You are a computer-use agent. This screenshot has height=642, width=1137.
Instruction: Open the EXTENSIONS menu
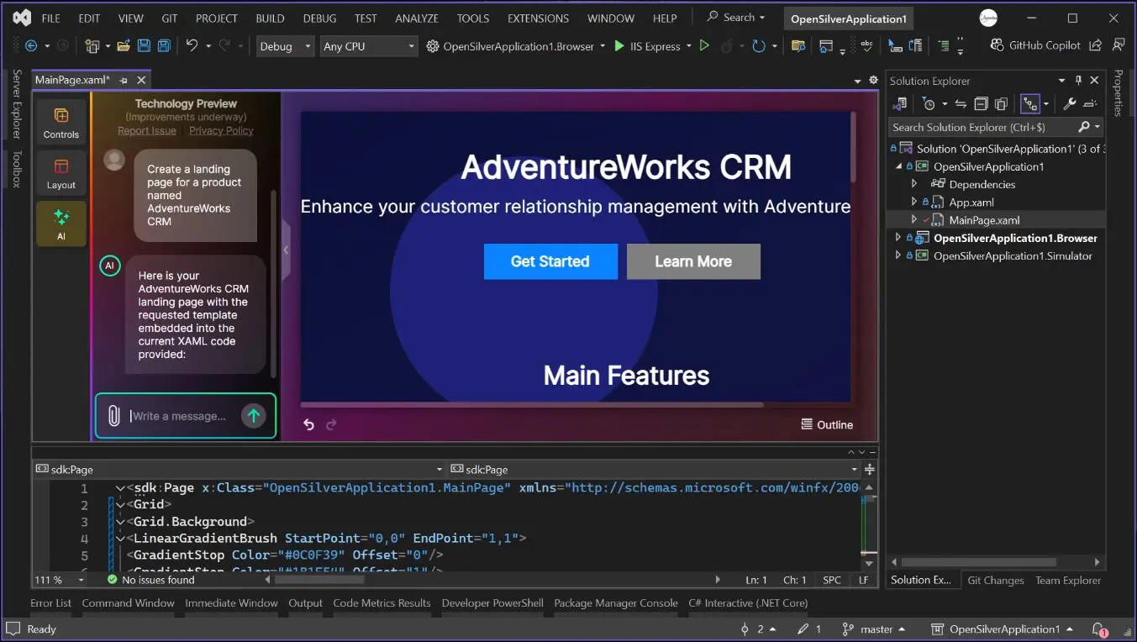click(538, 18)
